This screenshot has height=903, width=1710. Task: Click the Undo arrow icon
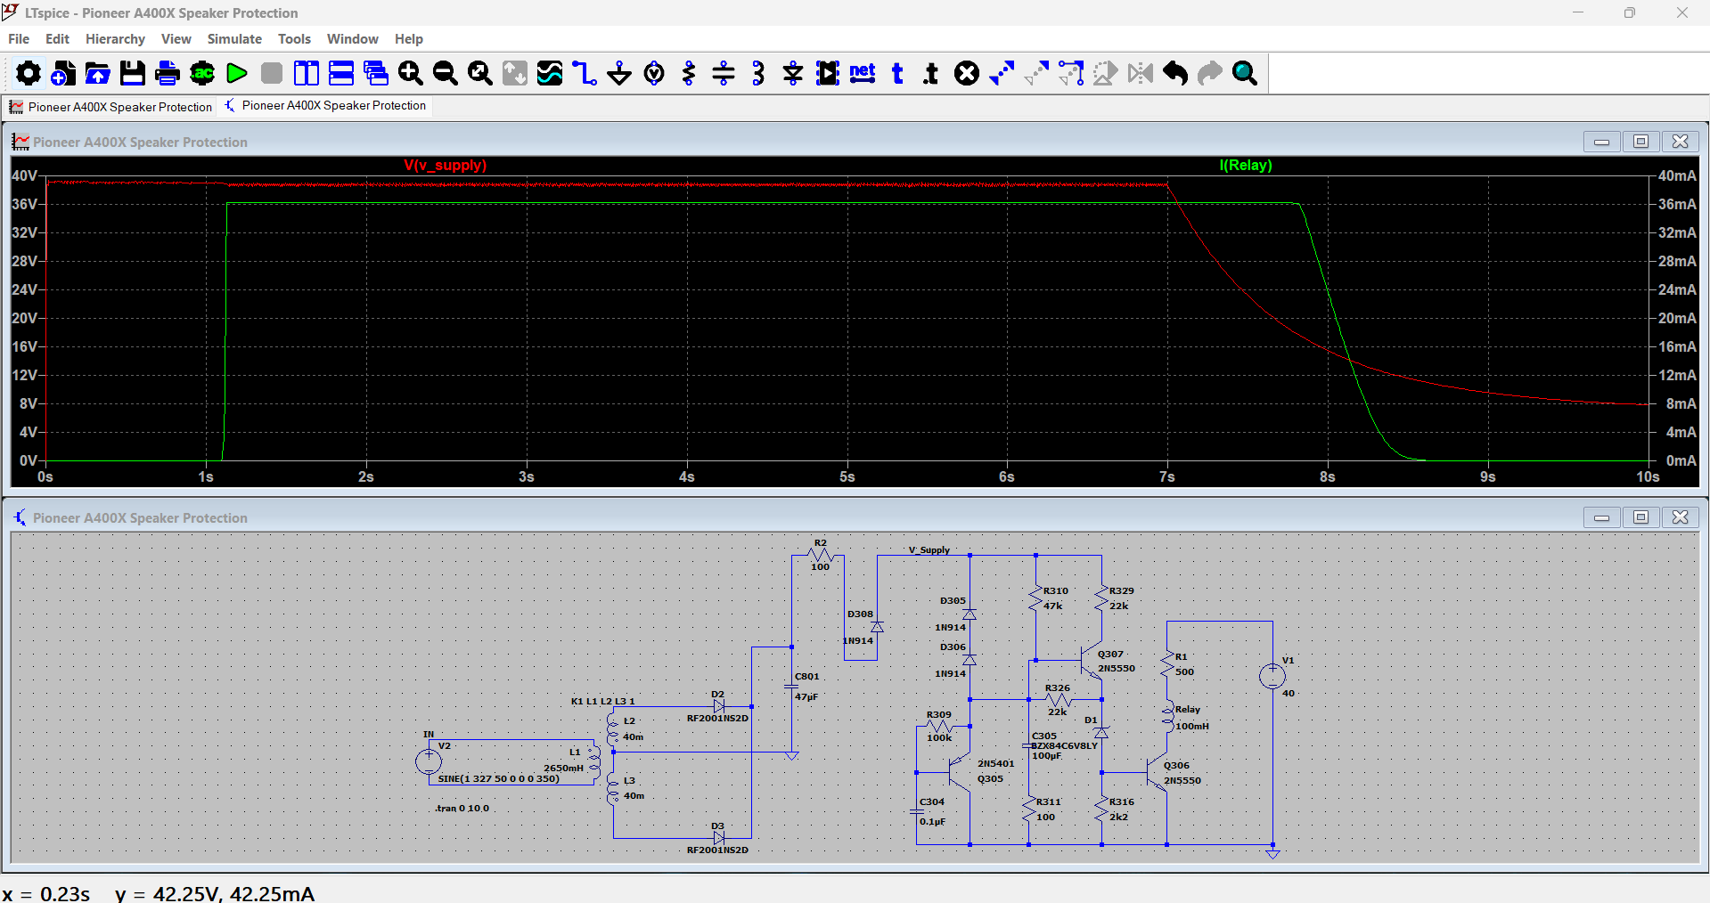(1175, 73)
